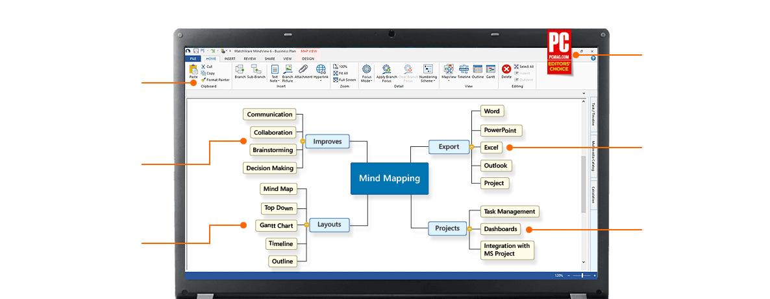Open the Text Note dropdown arrow
The image size is (770, 299).
pos(279,82)
